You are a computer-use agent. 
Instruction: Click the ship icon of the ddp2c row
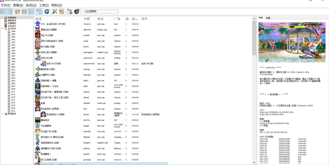[x=38, y=81]
